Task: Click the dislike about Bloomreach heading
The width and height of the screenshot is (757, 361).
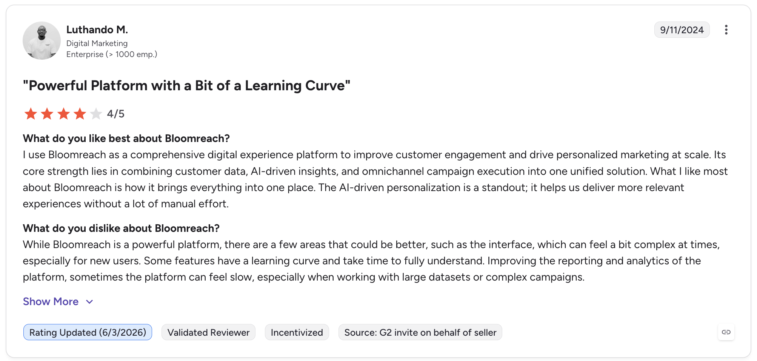Action: [121, 228]
